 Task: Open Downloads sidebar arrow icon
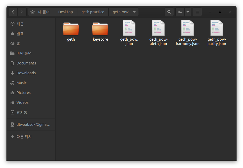(x=12, y=73)
